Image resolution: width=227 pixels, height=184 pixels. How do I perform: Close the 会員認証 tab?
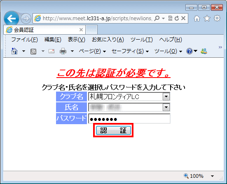tap(81, 30)
